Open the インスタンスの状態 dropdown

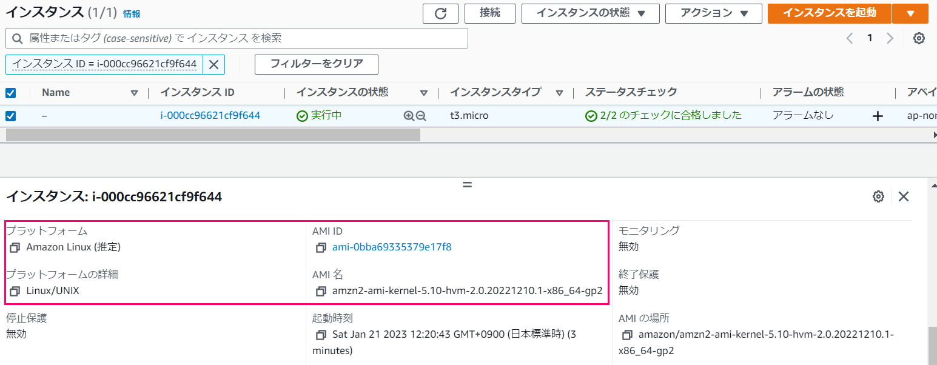[589, 13]
